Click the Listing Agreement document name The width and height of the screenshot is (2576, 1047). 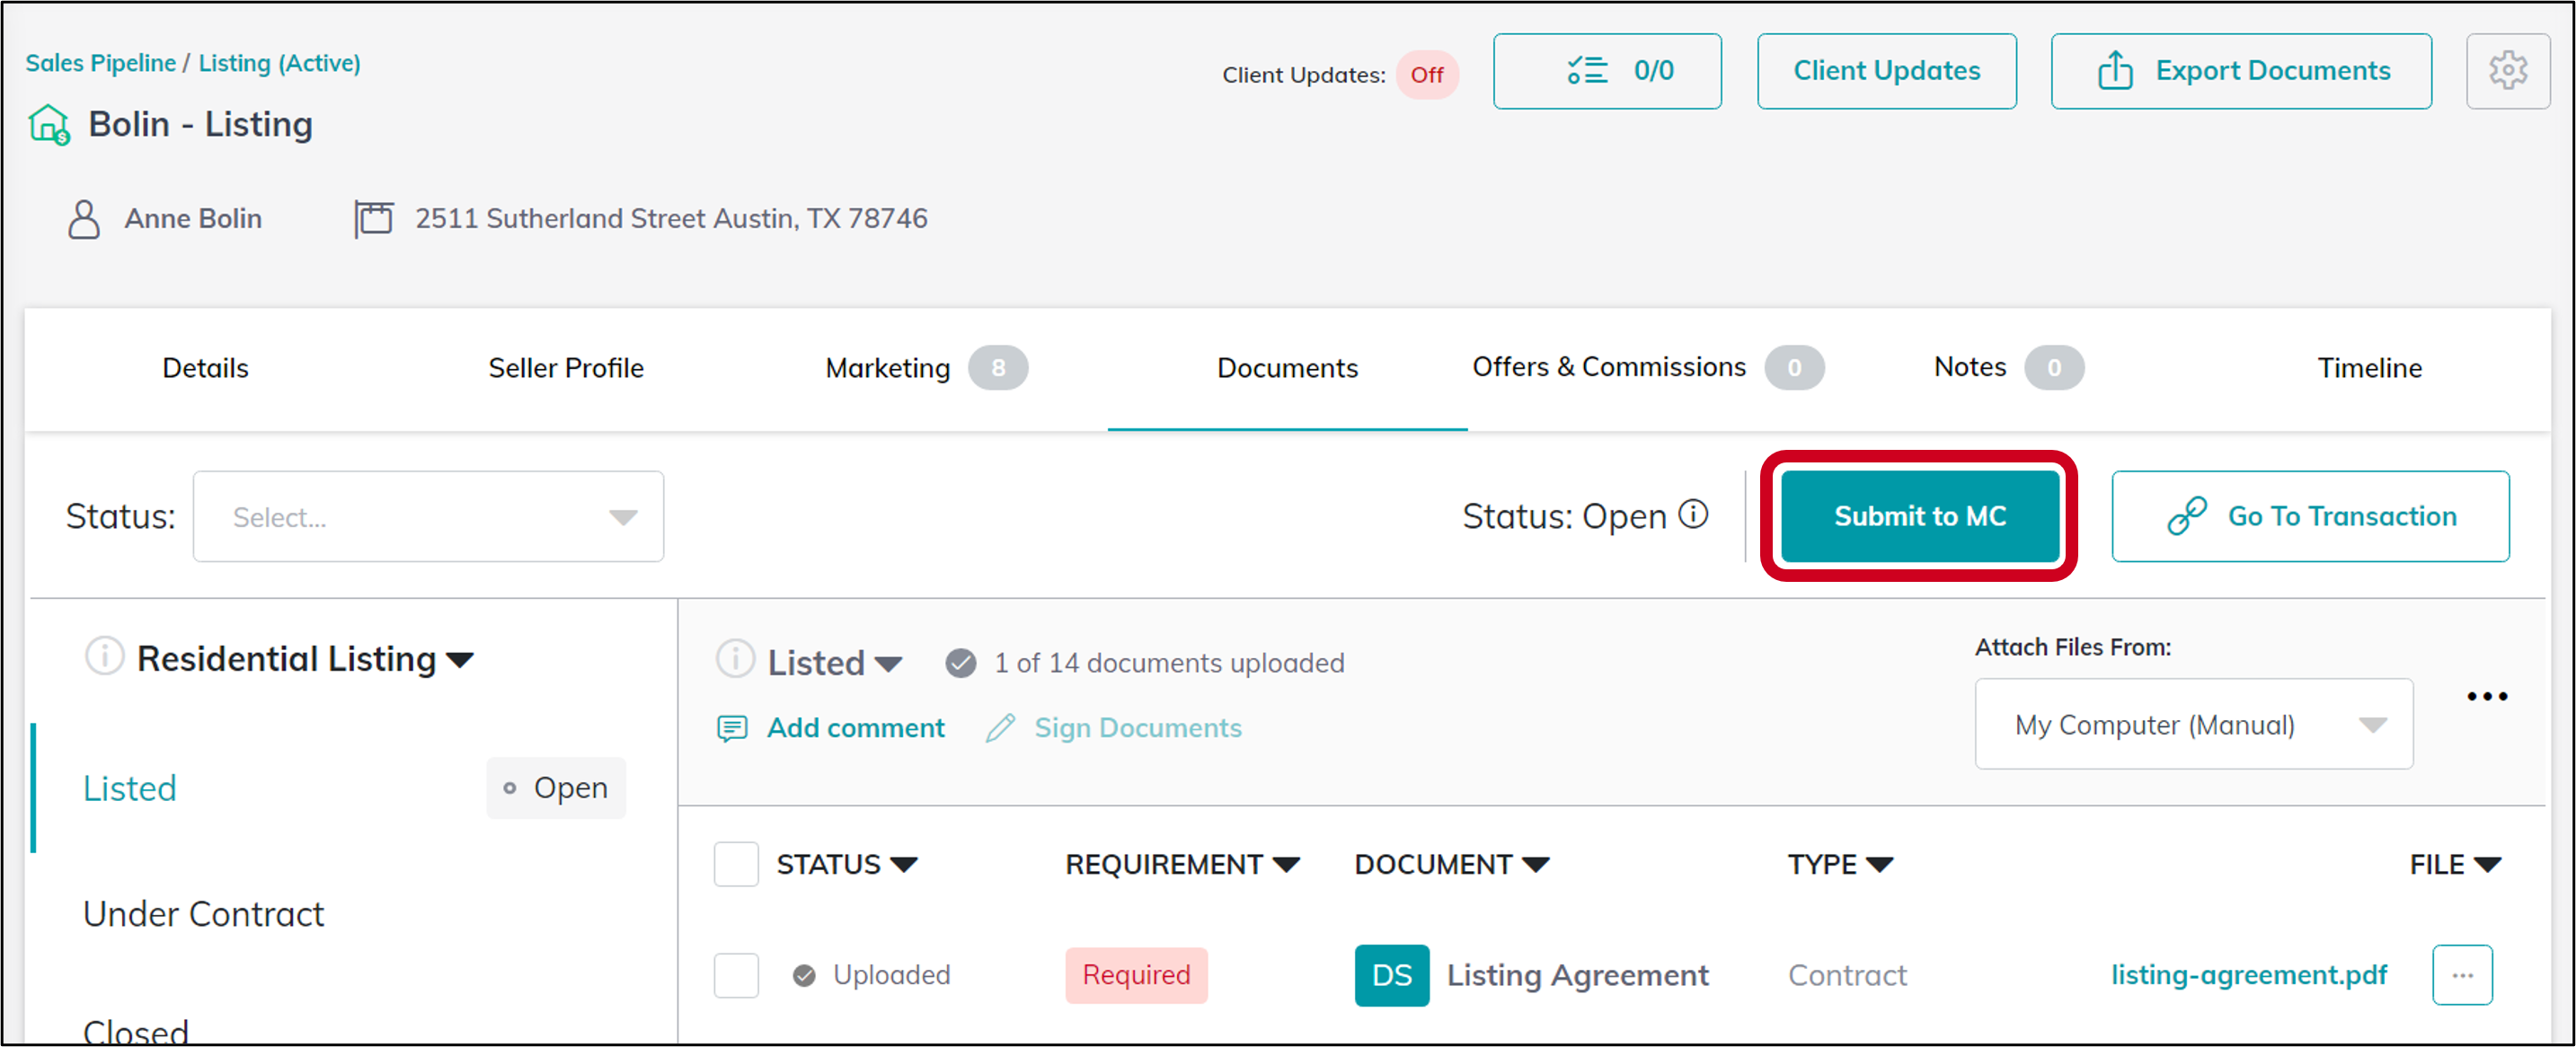click(x=1578, y=975)
